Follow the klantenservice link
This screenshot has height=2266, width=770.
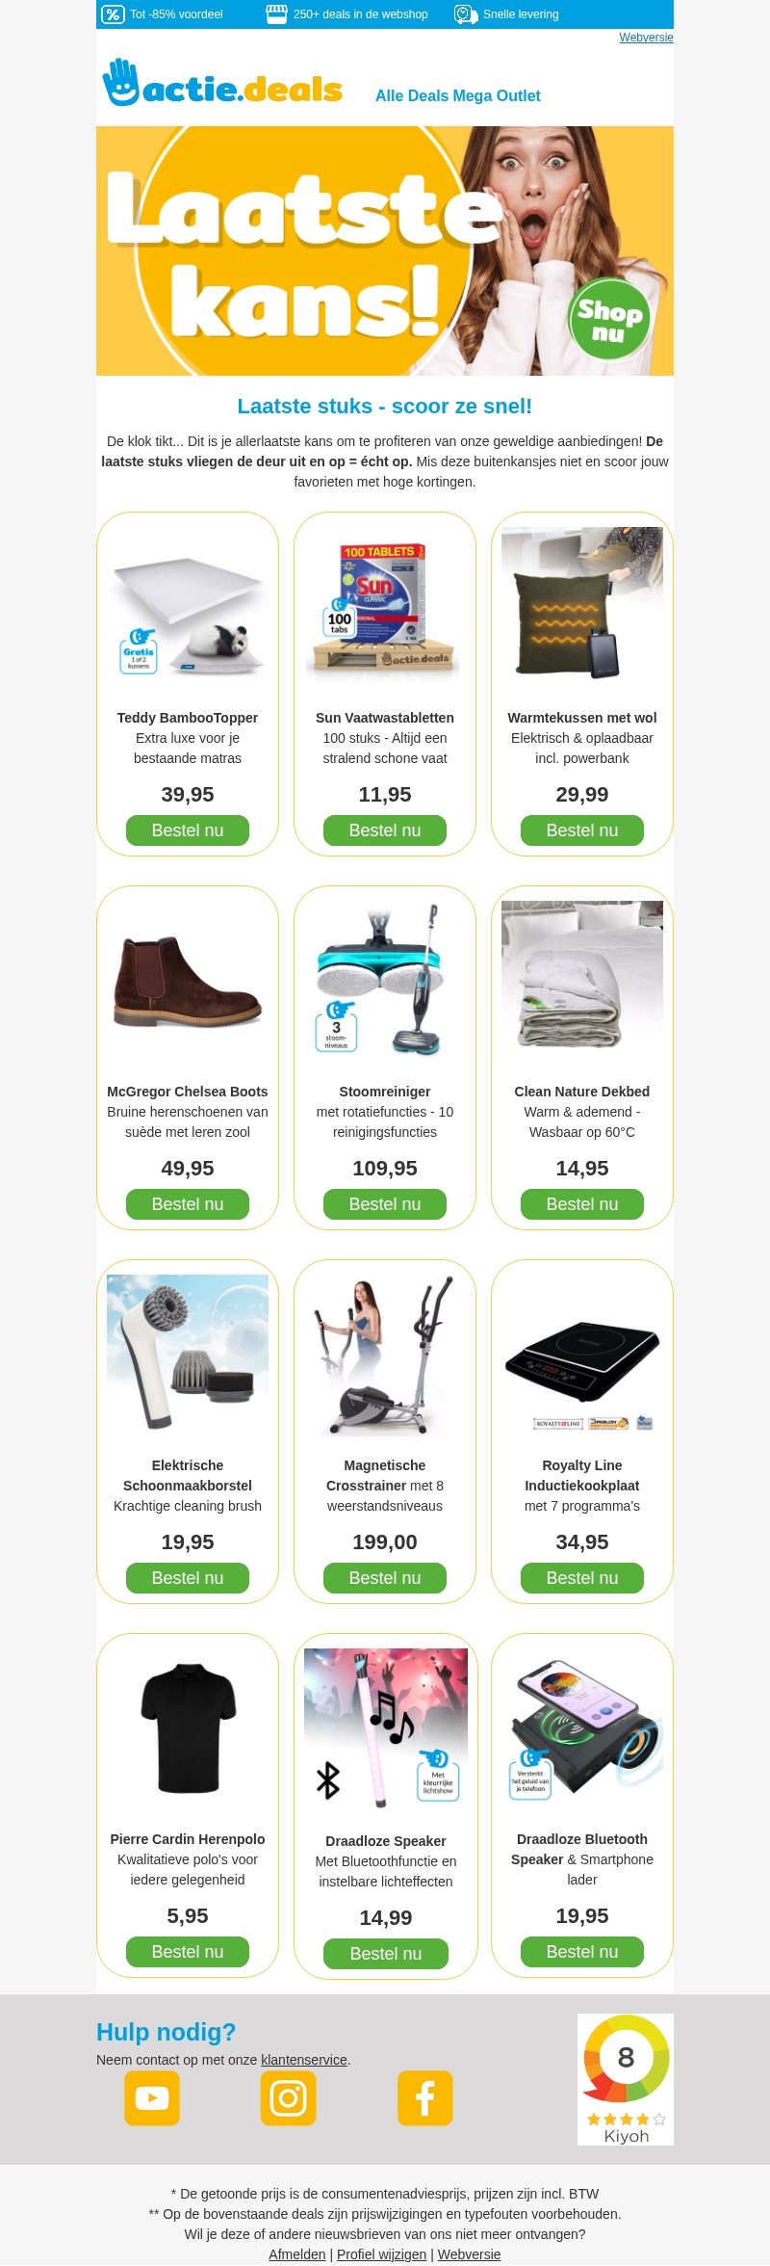[x=304, y=2060]
